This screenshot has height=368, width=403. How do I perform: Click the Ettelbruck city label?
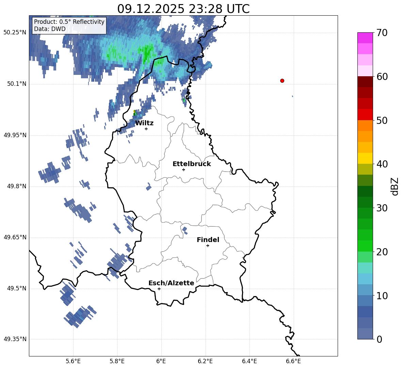(x=192, y=164)
